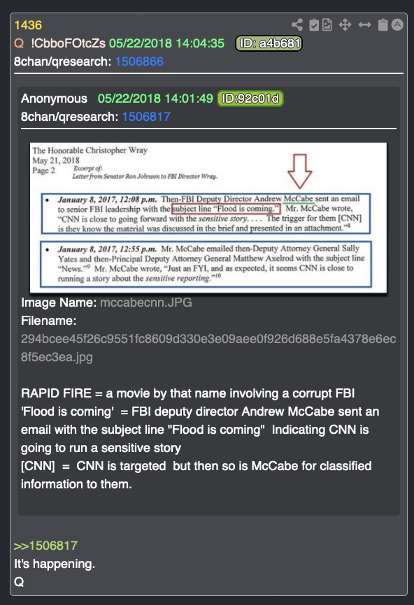Click the Anonymous poster name
The image size is (414, 605).
tap(54, 99)
